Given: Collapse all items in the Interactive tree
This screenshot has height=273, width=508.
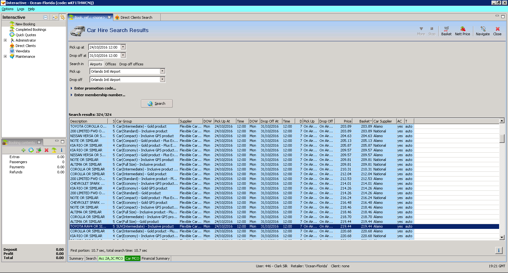Looking at the screenshot, I should pos(45,17).
